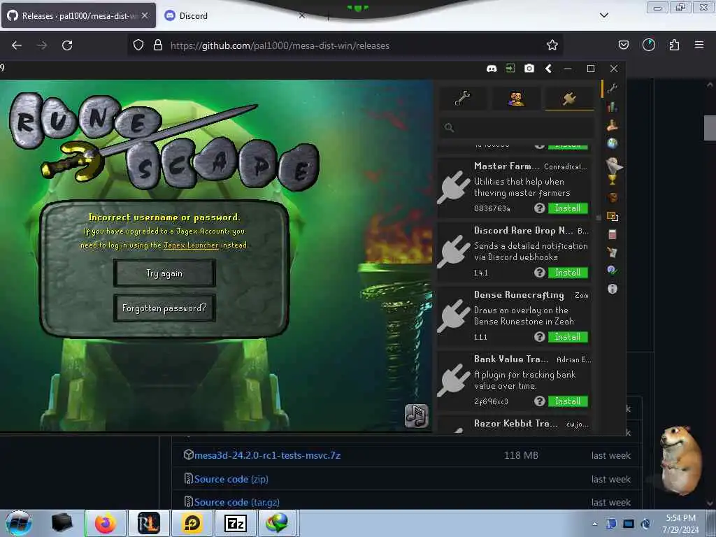Click the green login arrow icon in RuneLite title bar
716x537 pixels.
coord(510,69)
